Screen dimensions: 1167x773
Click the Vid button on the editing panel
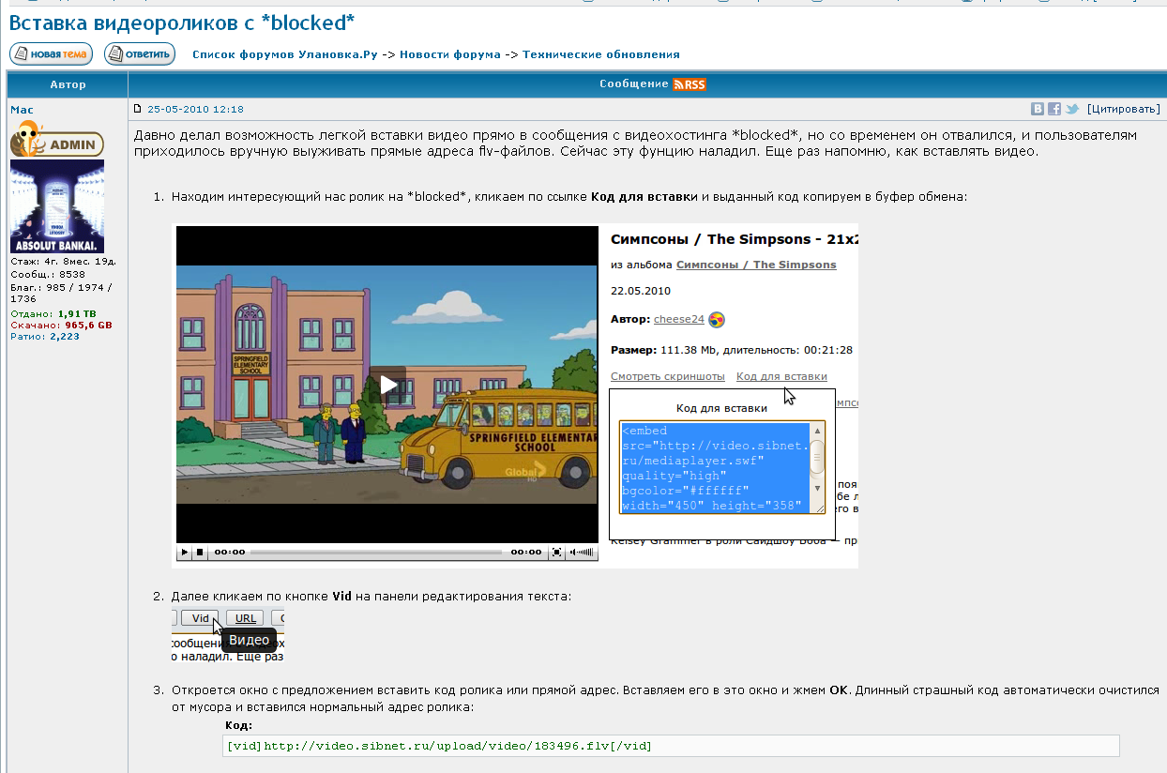pos(199,617)
